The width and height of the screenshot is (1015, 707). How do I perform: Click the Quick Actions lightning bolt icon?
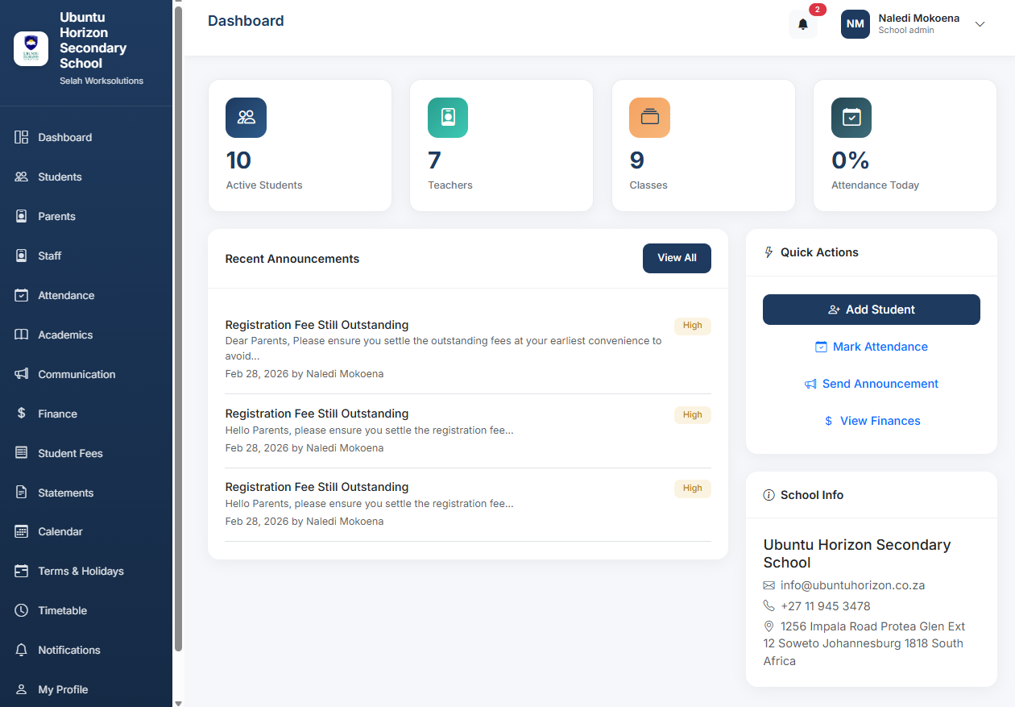click(x=768, y=252)
